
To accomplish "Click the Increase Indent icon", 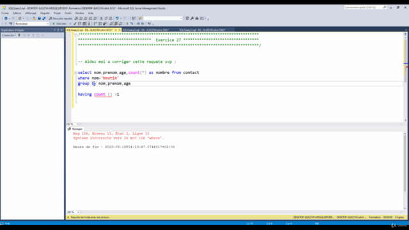I will tap(143, 24).
